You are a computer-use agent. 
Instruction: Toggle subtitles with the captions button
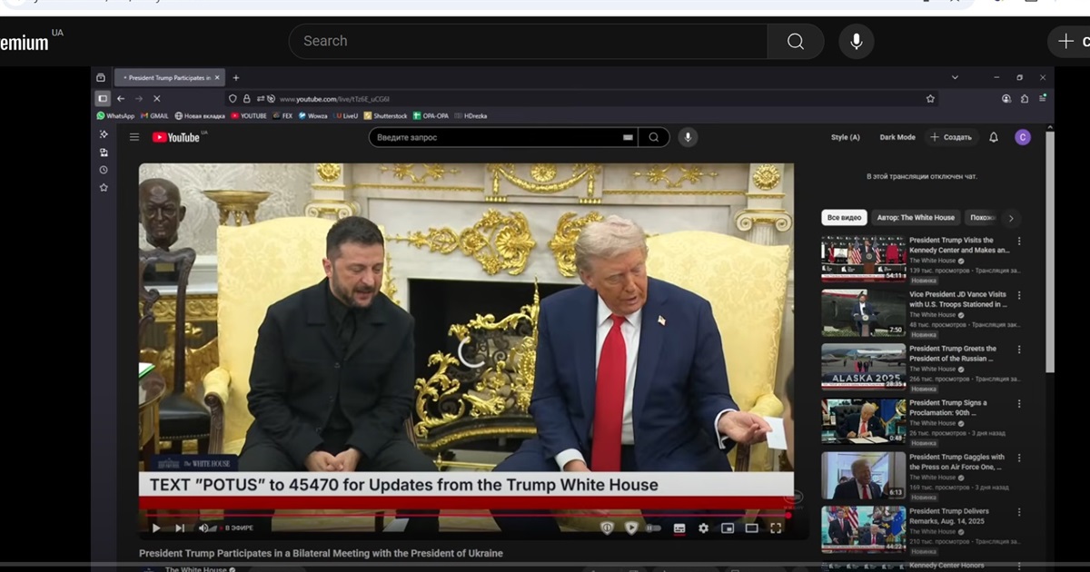679,528
